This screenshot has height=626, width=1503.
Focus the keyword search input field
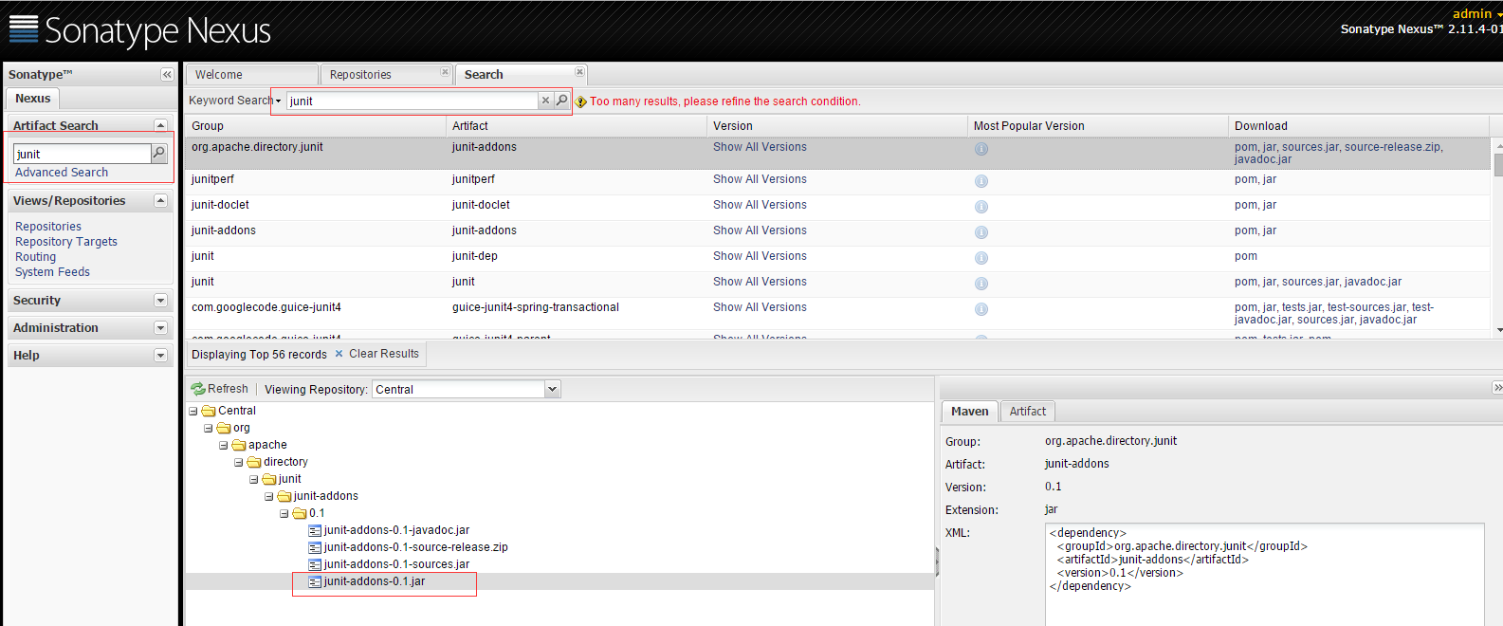pos(412,101)
